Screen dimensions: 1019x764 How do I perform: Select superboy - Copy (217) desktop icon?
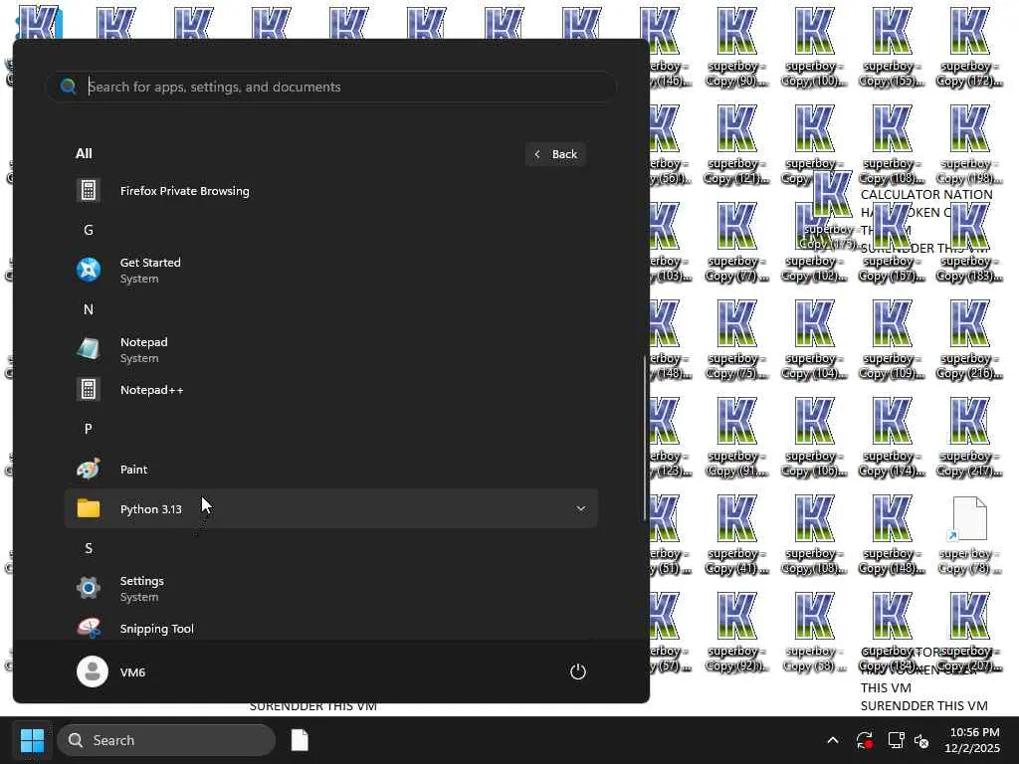(x=969, y=437)
